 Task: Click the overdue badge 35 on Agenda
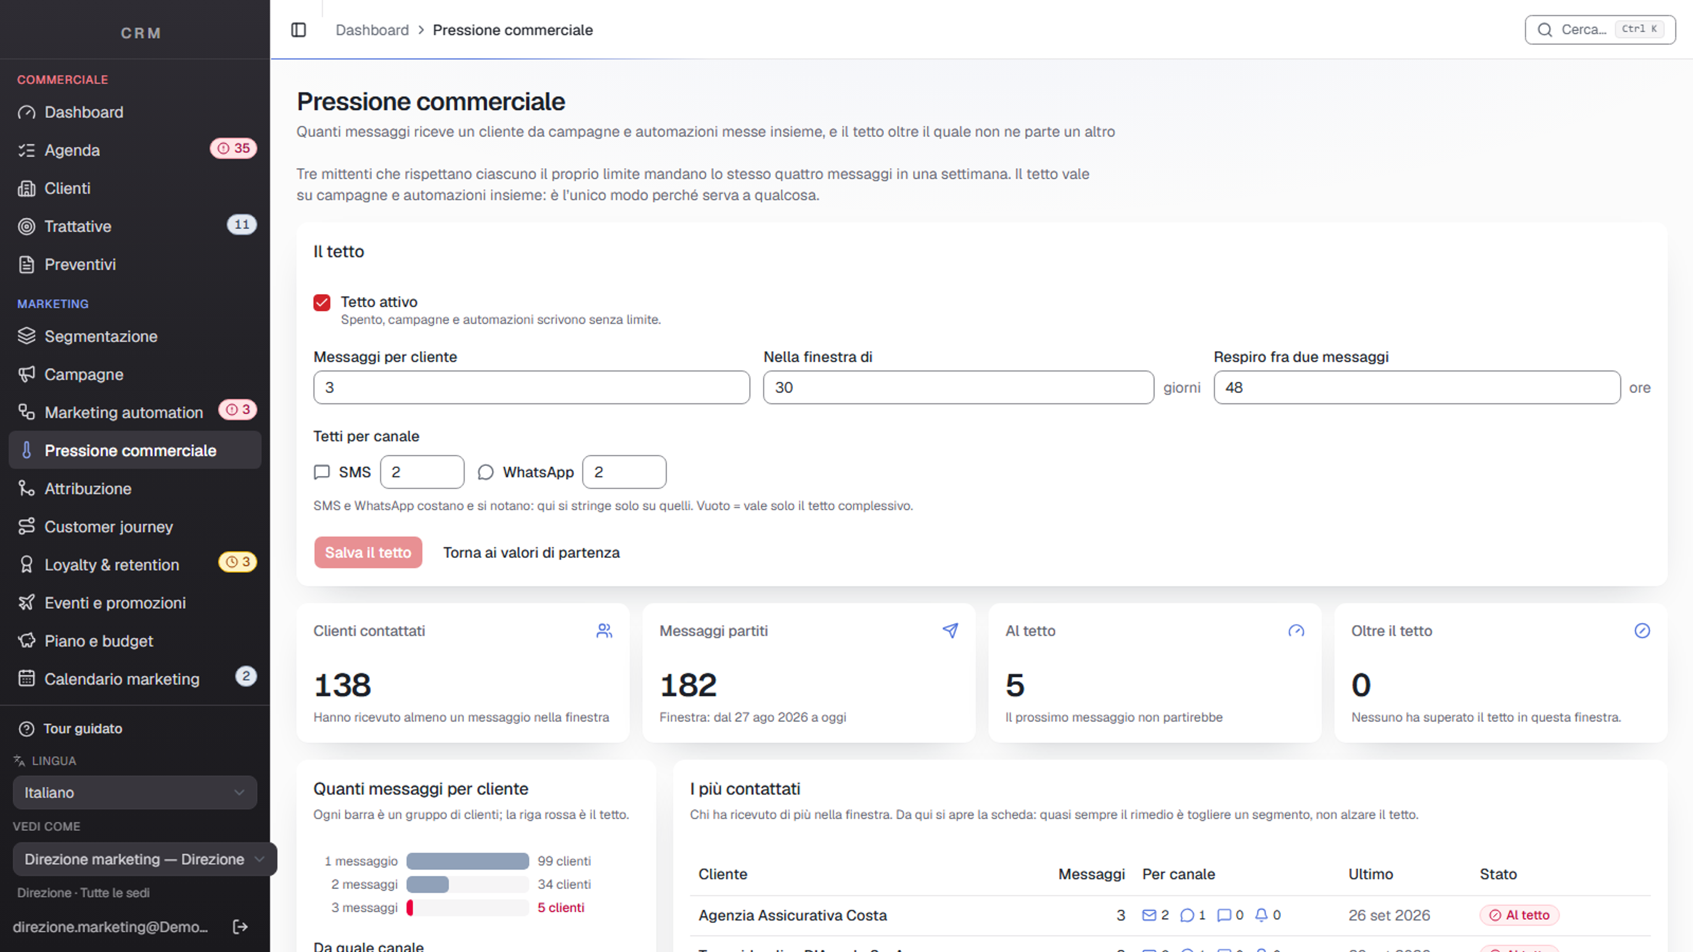click(x=233, y=149)
